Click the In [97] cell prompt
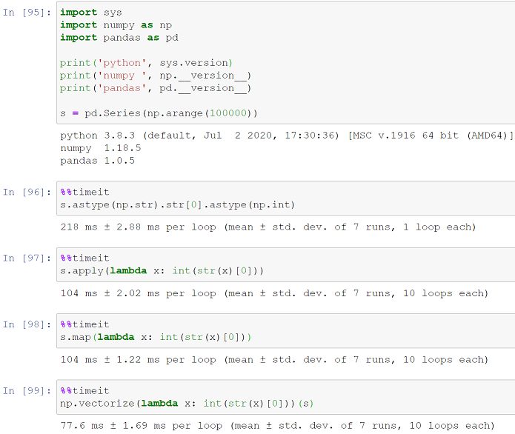 (x=27, y=258)
